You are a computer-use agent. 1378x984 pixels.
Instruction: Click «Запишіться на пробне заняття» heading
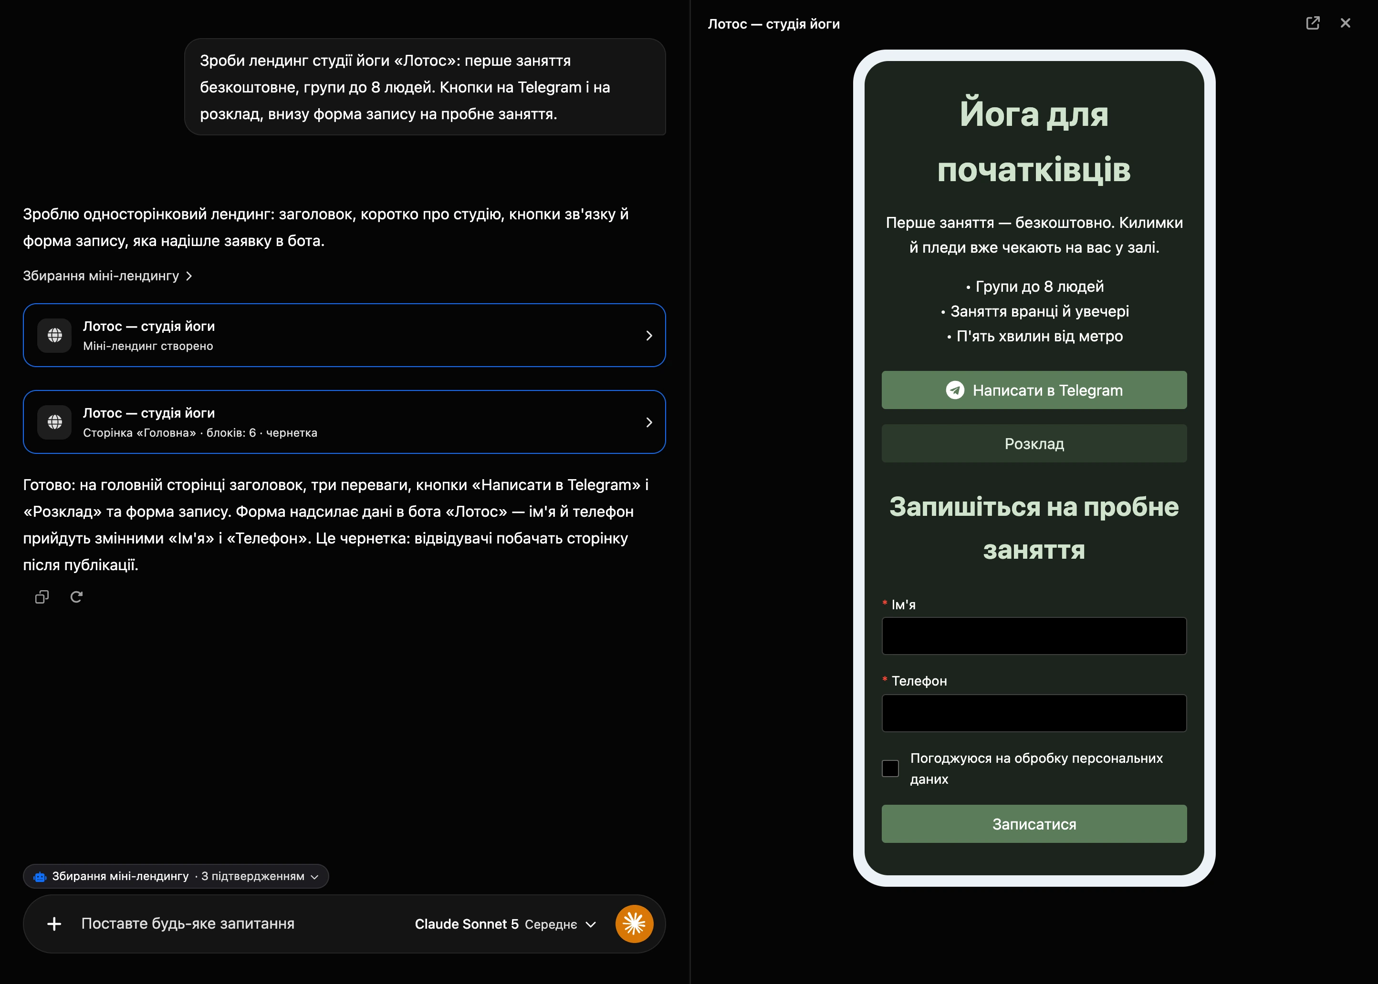coord(1033,528)
